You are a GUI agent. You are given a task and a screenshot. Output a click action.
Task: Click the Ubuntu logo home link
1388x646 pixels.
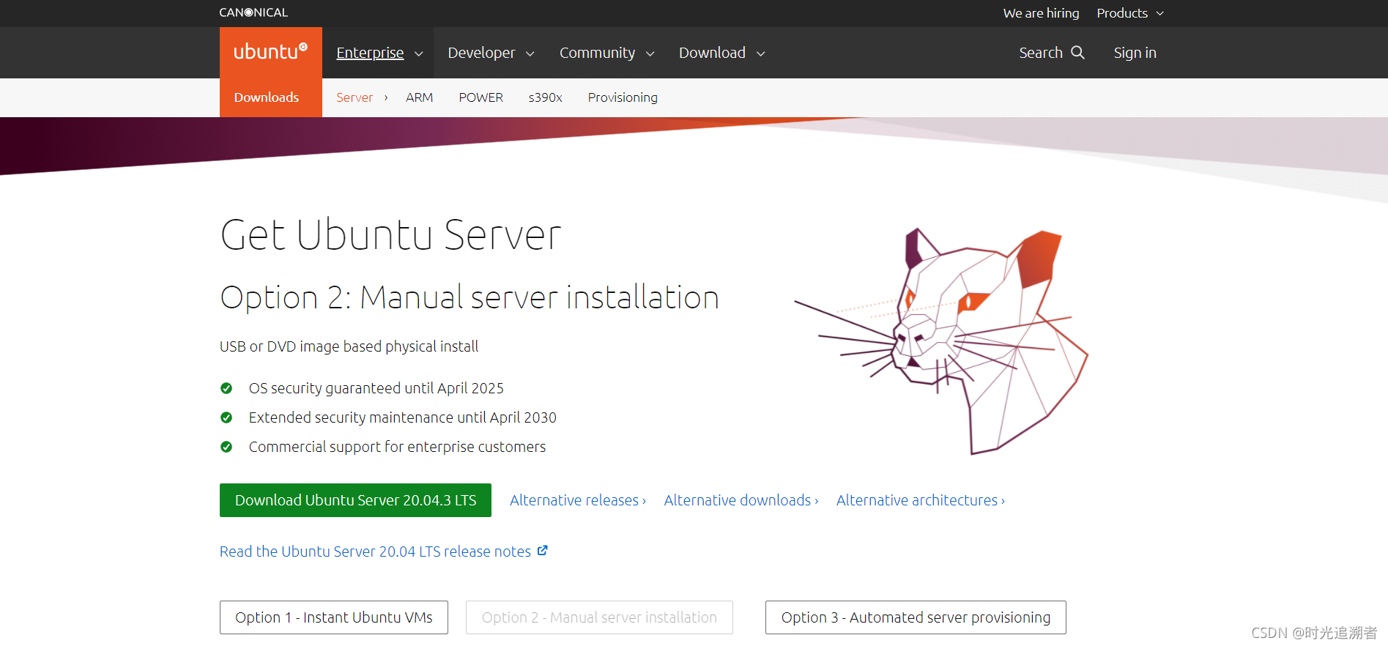[270, 52]
